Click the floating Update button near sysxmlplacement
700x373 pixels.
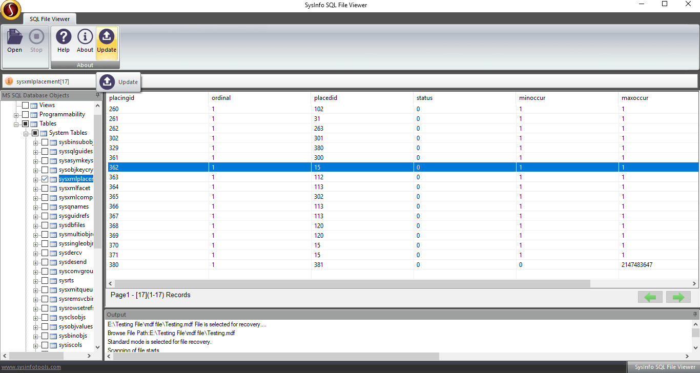click(x=119, y=81)
